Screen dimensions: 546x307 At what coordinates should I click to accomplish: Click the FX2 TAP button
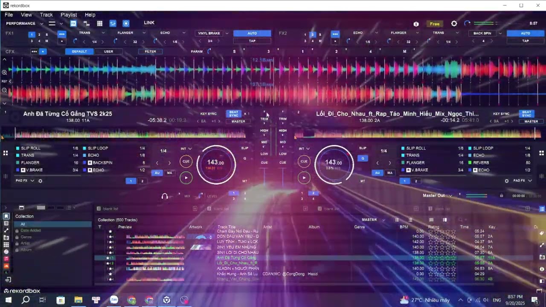[x=526, y=41]
